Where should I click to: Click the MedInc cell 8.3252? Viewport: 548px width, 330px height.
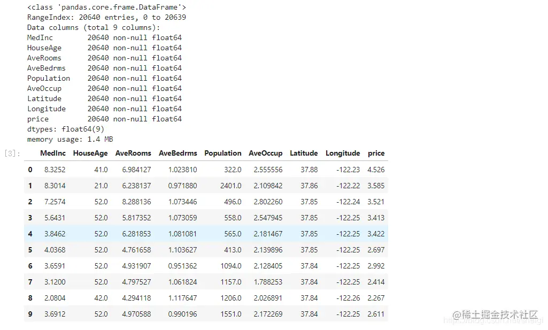click(x=55, y=170)
